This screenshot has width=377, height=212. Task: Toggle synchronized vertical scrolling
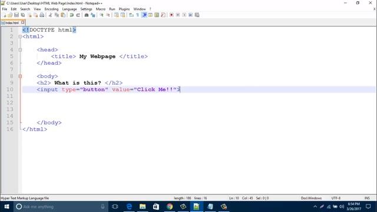point(117,15)
